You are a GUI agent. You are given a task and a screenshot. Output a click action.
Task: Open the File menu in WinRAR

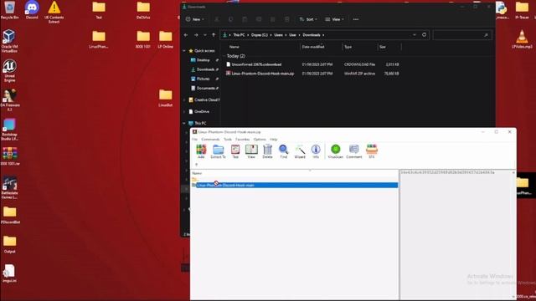(x=194, y=140)
